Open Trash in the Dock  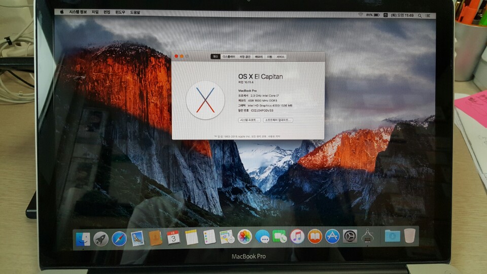click(x=410, y=236)
